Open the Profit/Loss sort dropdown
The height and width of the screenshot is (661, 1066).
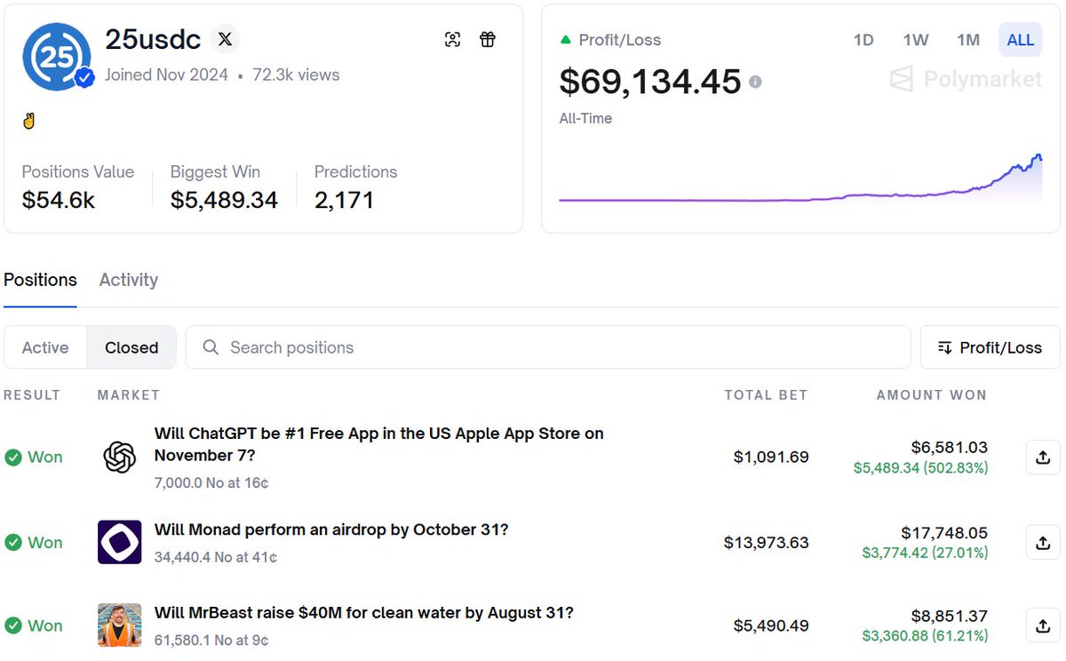coord(990,347)
